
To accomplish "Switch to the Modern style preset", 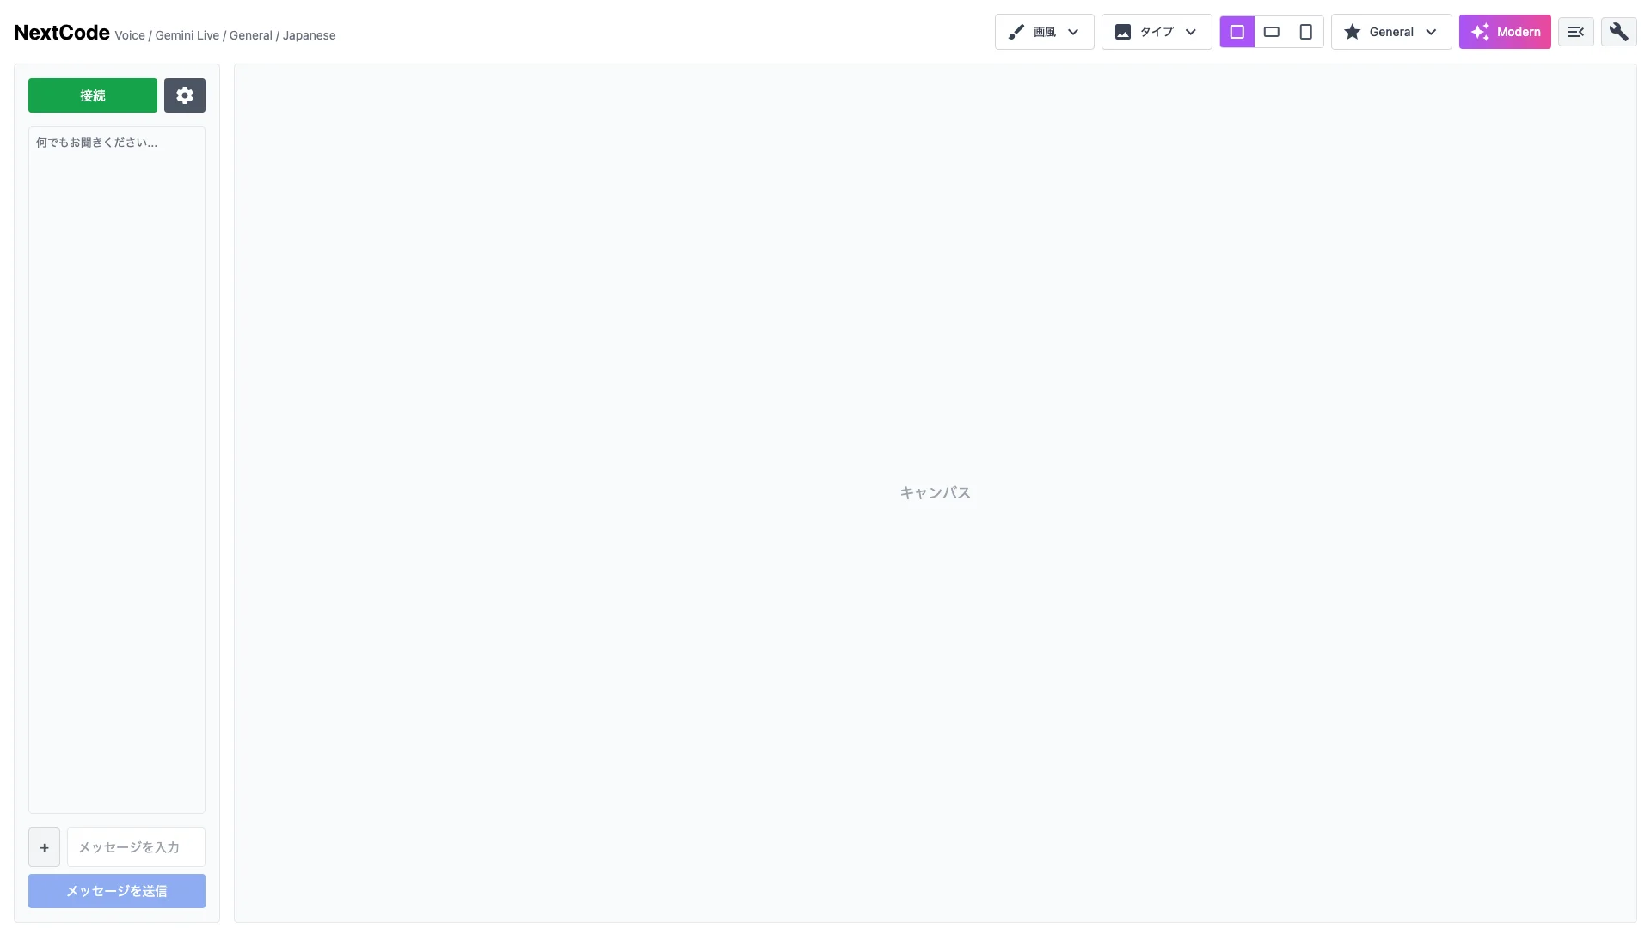I will [x=1504, y=32].
